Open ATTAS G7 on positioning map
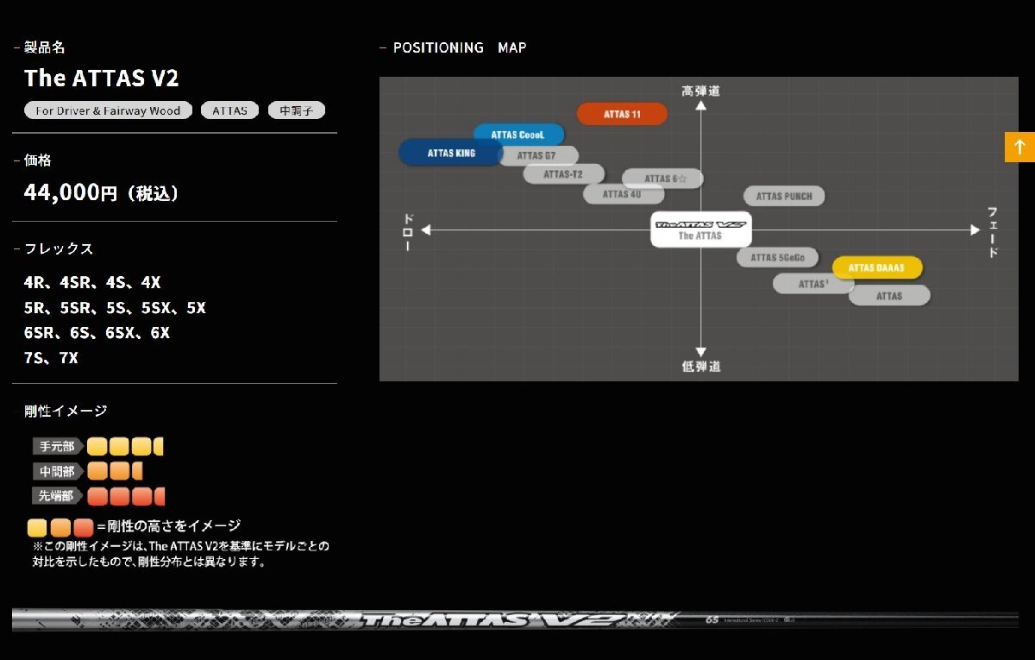Viewport: 1035px width, 660px height. [536, 156]
